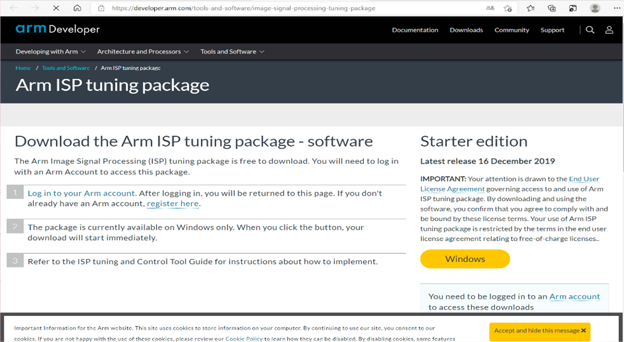The width and height of the screenshot is (624, 342).
Task: Expand the Developing with Arm menu
Action: 50,51
